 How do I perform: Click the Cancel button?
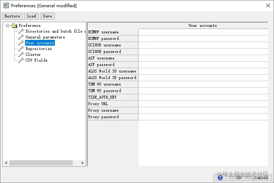point(261,178)
